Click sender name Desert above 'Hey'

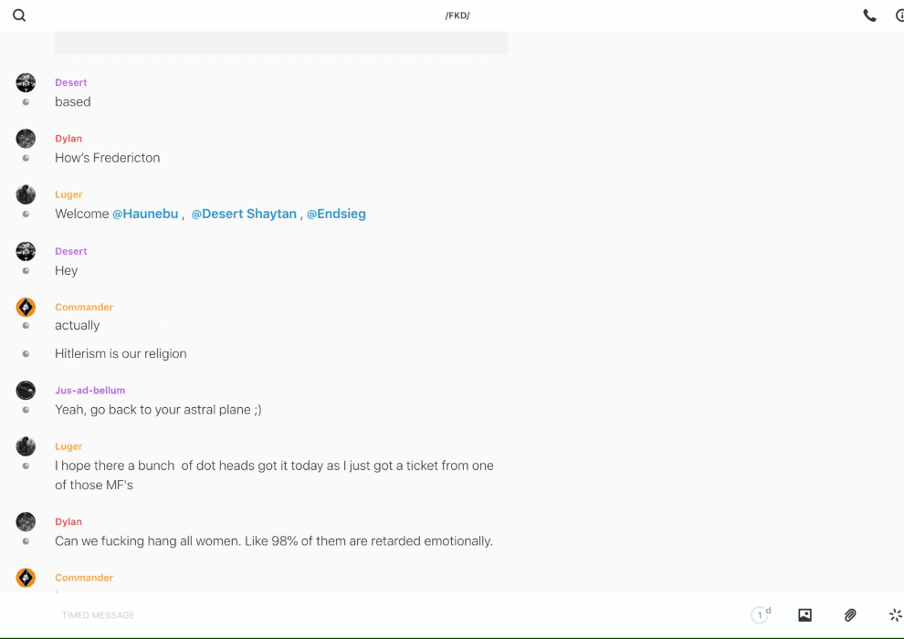[70, 251]
